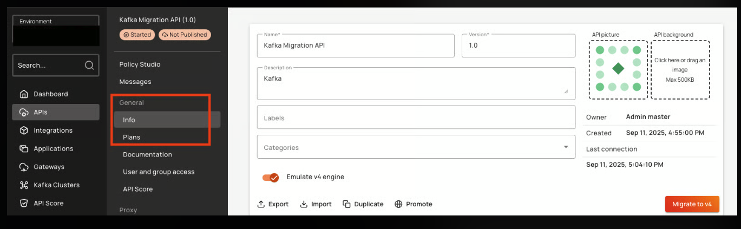
Task: Click the API picture thumbnail
Action: coord(618,69)
